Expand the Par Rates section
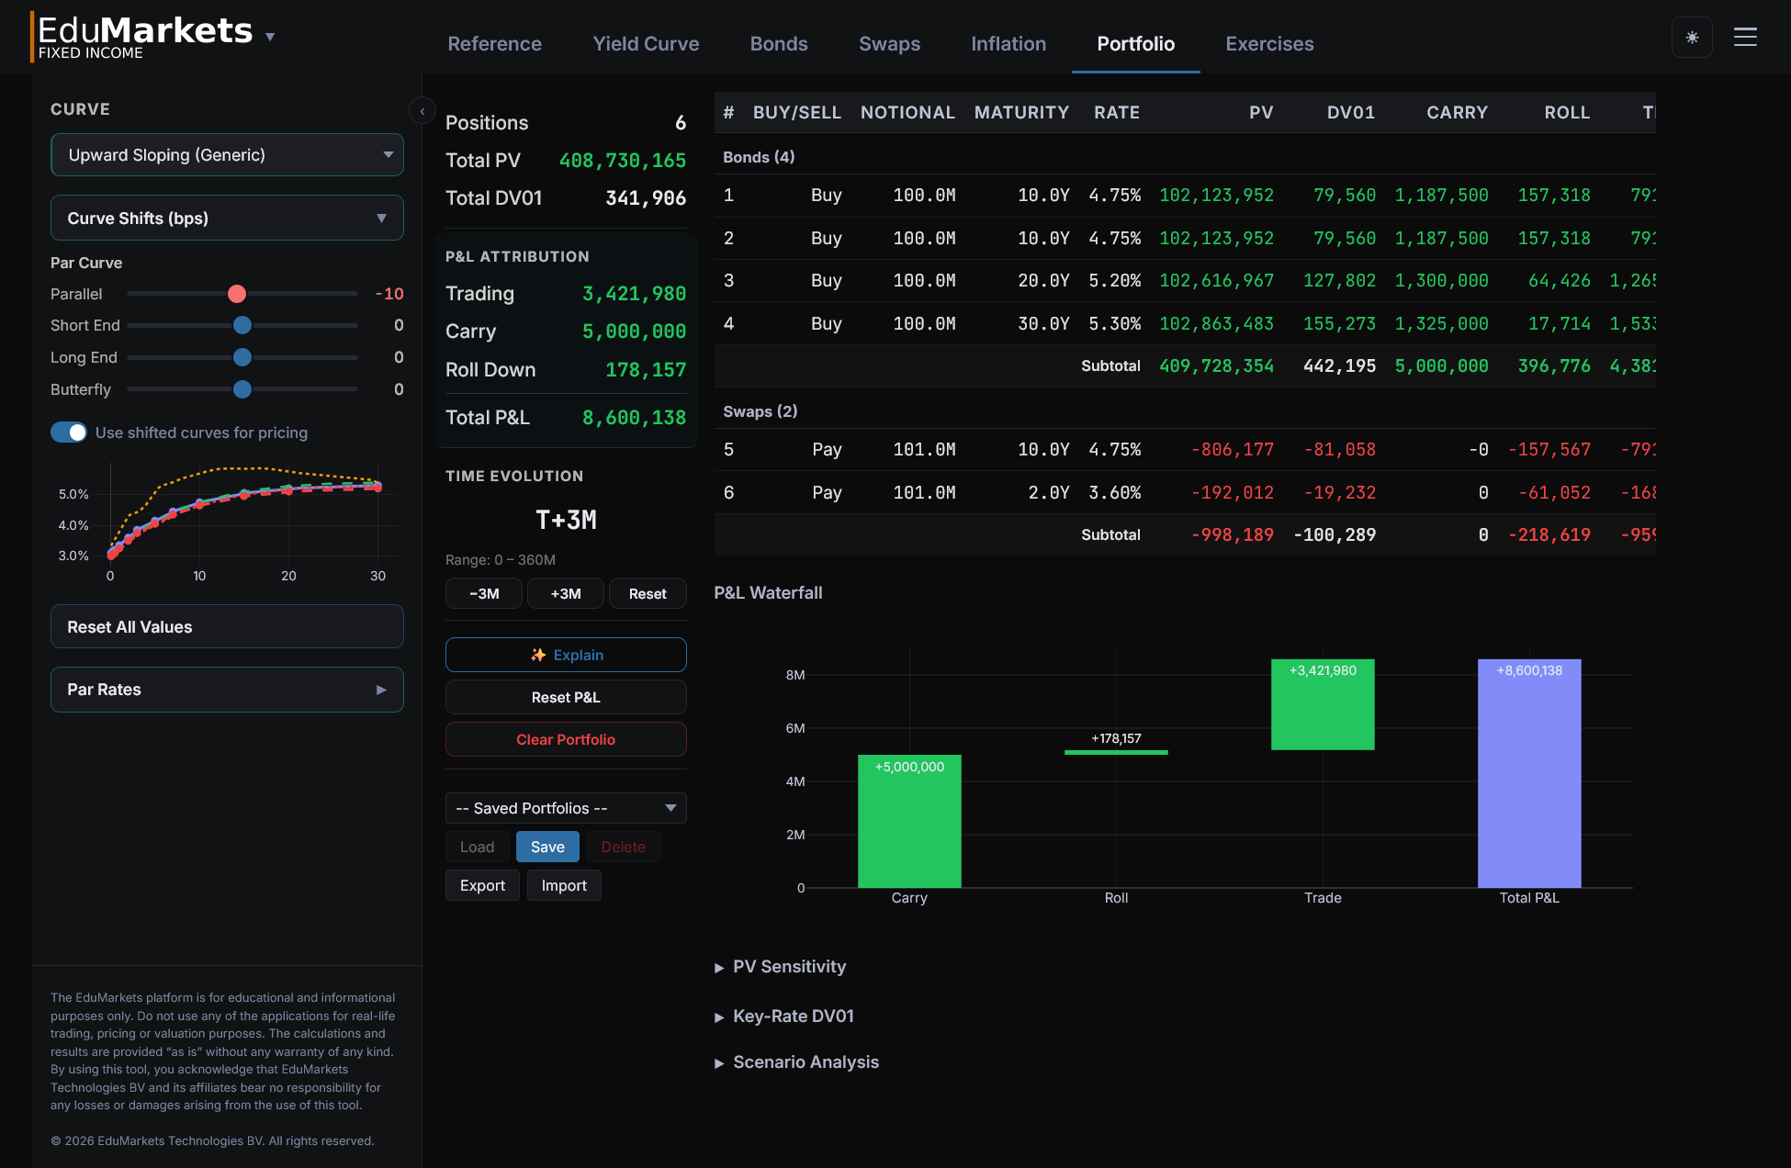Screen dimensions: 1791x1168 point(226,689)
